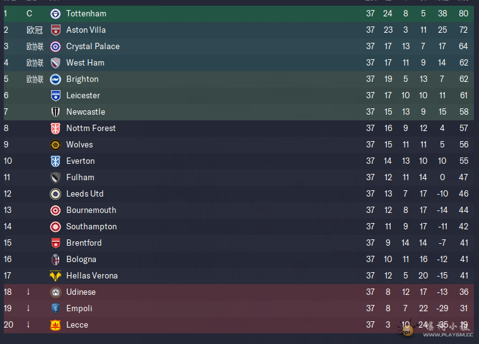Click the Tottenham club badge icon
Viewport: 479px width, 344px height.
(x=55, y=14)
